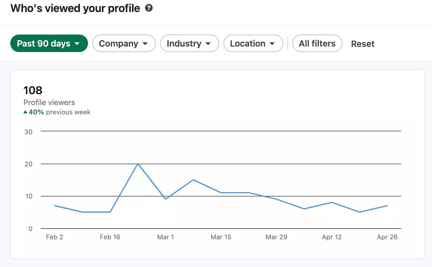Screen dimensions: 432x267
Task: Click the chevron on the Industry filter
Action: pos(208,43)
